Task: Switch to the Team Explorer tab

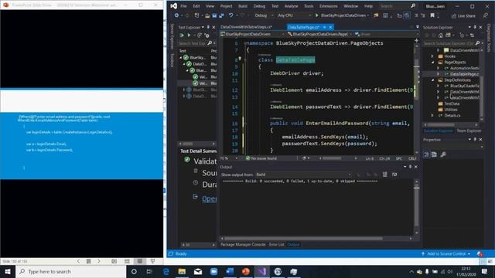Action: coord(469,131)
